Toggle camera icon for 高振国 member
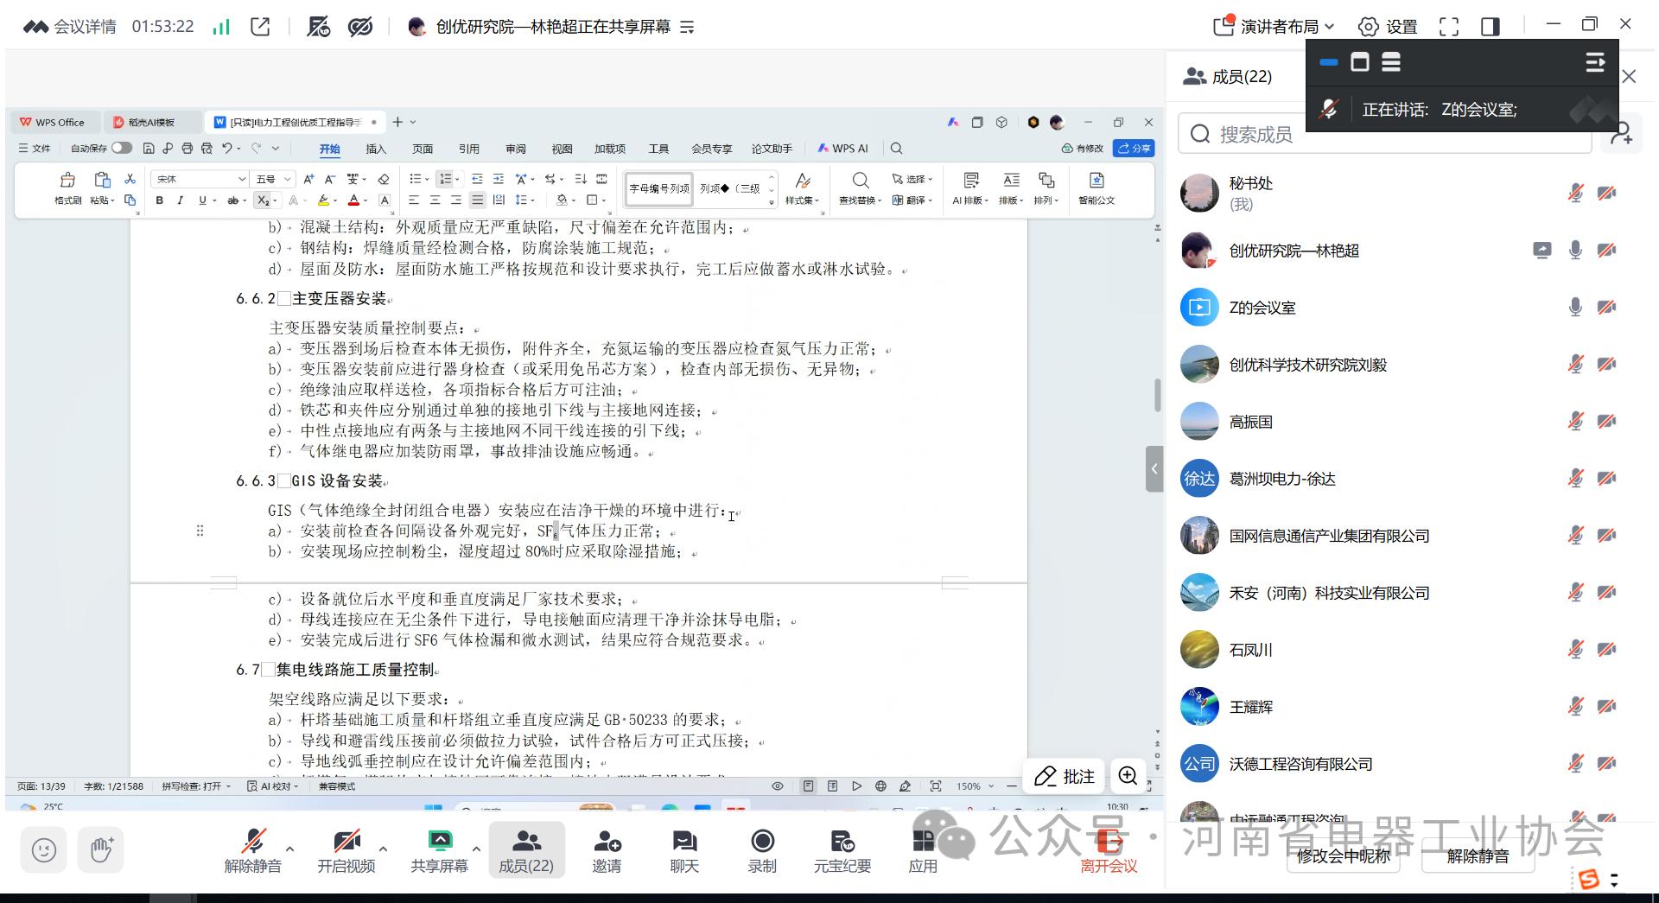 (1606, 421)
